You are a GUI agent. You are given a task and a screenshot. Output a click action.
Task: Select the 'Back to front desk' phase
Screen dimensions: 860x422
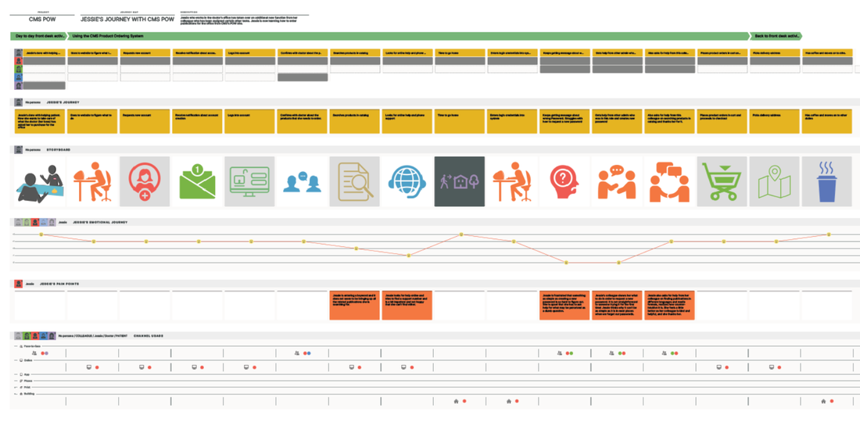pyautogui.click(x=776, y=36)
